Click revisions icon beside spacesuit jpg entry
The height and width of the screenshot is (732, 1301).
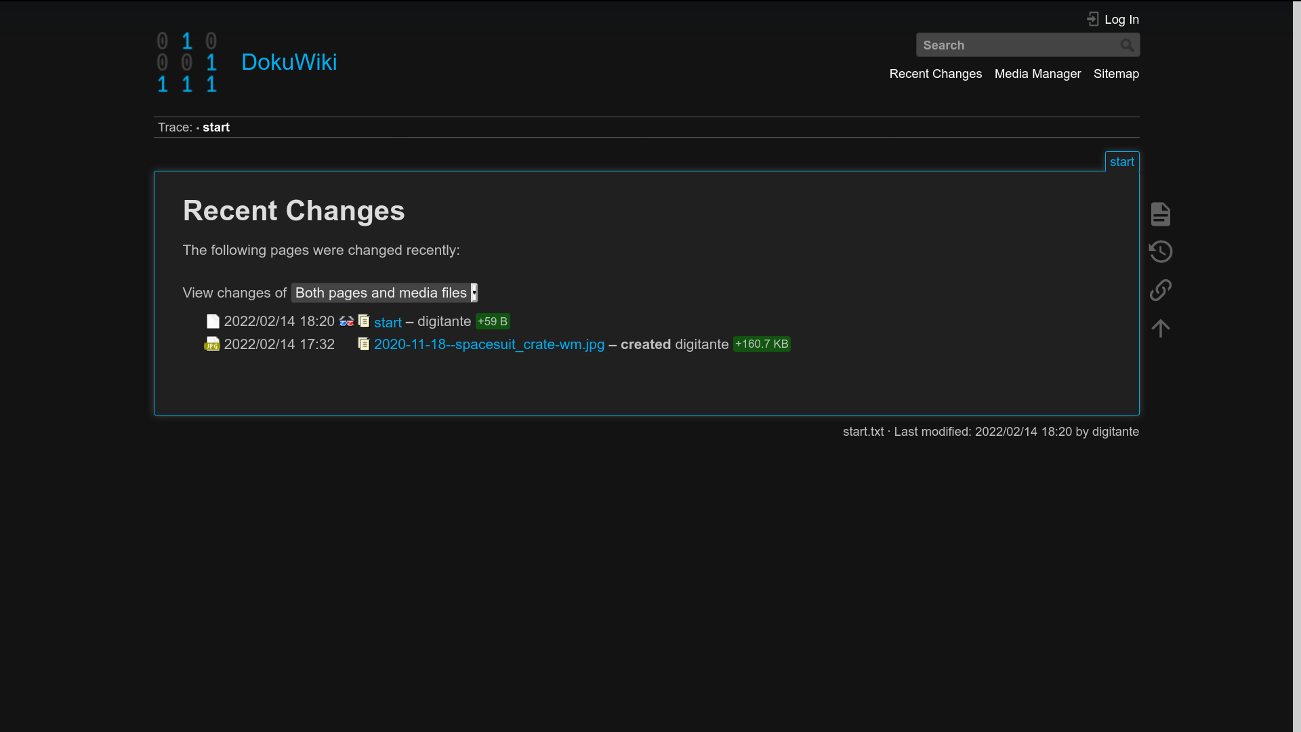pyautogui.click(x=364, y=344)
